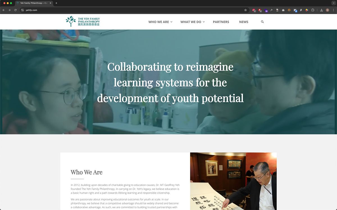Click the yehfp.com address bar

132,10
